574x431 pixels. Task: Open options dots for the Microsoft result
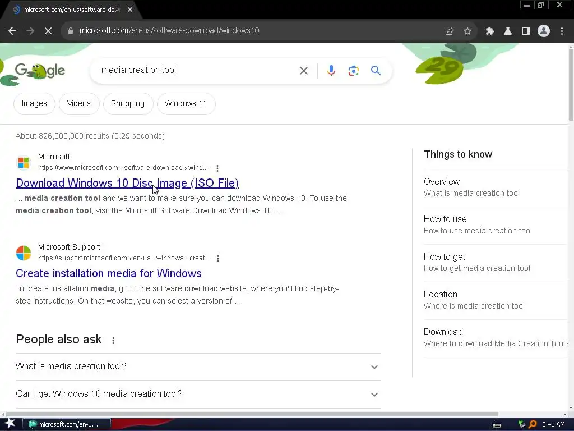[217, 168]
